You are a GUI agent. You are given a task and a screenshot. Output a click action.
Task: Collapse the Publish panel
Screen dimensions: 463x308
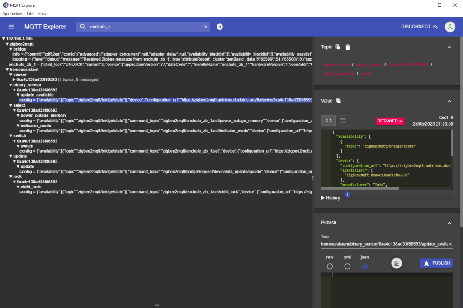(449, 223)
